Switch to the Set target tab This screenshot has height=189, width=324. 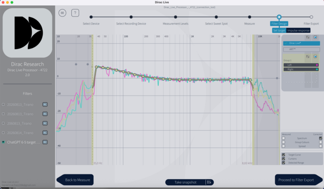point(279,30)
